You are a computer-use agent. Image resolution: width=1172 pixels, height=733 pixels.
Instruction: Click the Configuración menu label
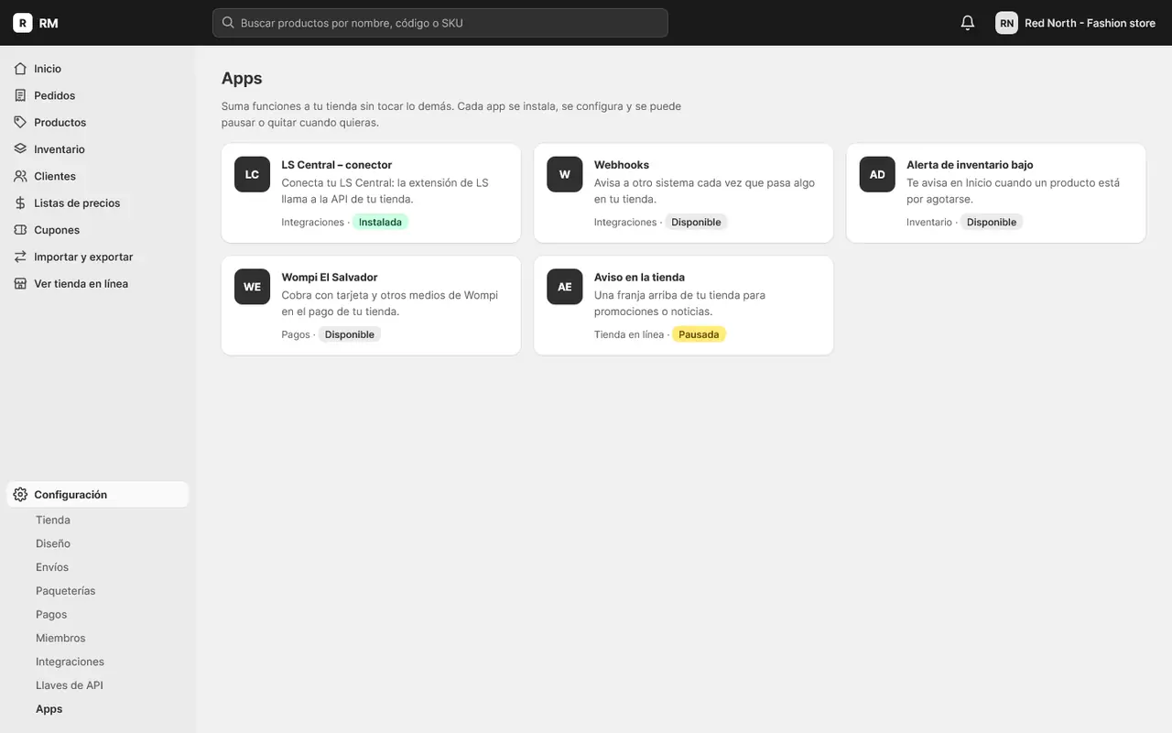pos(71,495)
